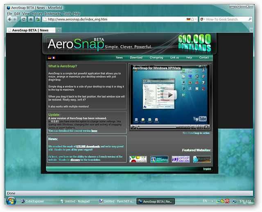The width and height of the screenshot is (262, 212).
Task: Switch to CubicExplorer taskbar button
Action: pos(33,201)
